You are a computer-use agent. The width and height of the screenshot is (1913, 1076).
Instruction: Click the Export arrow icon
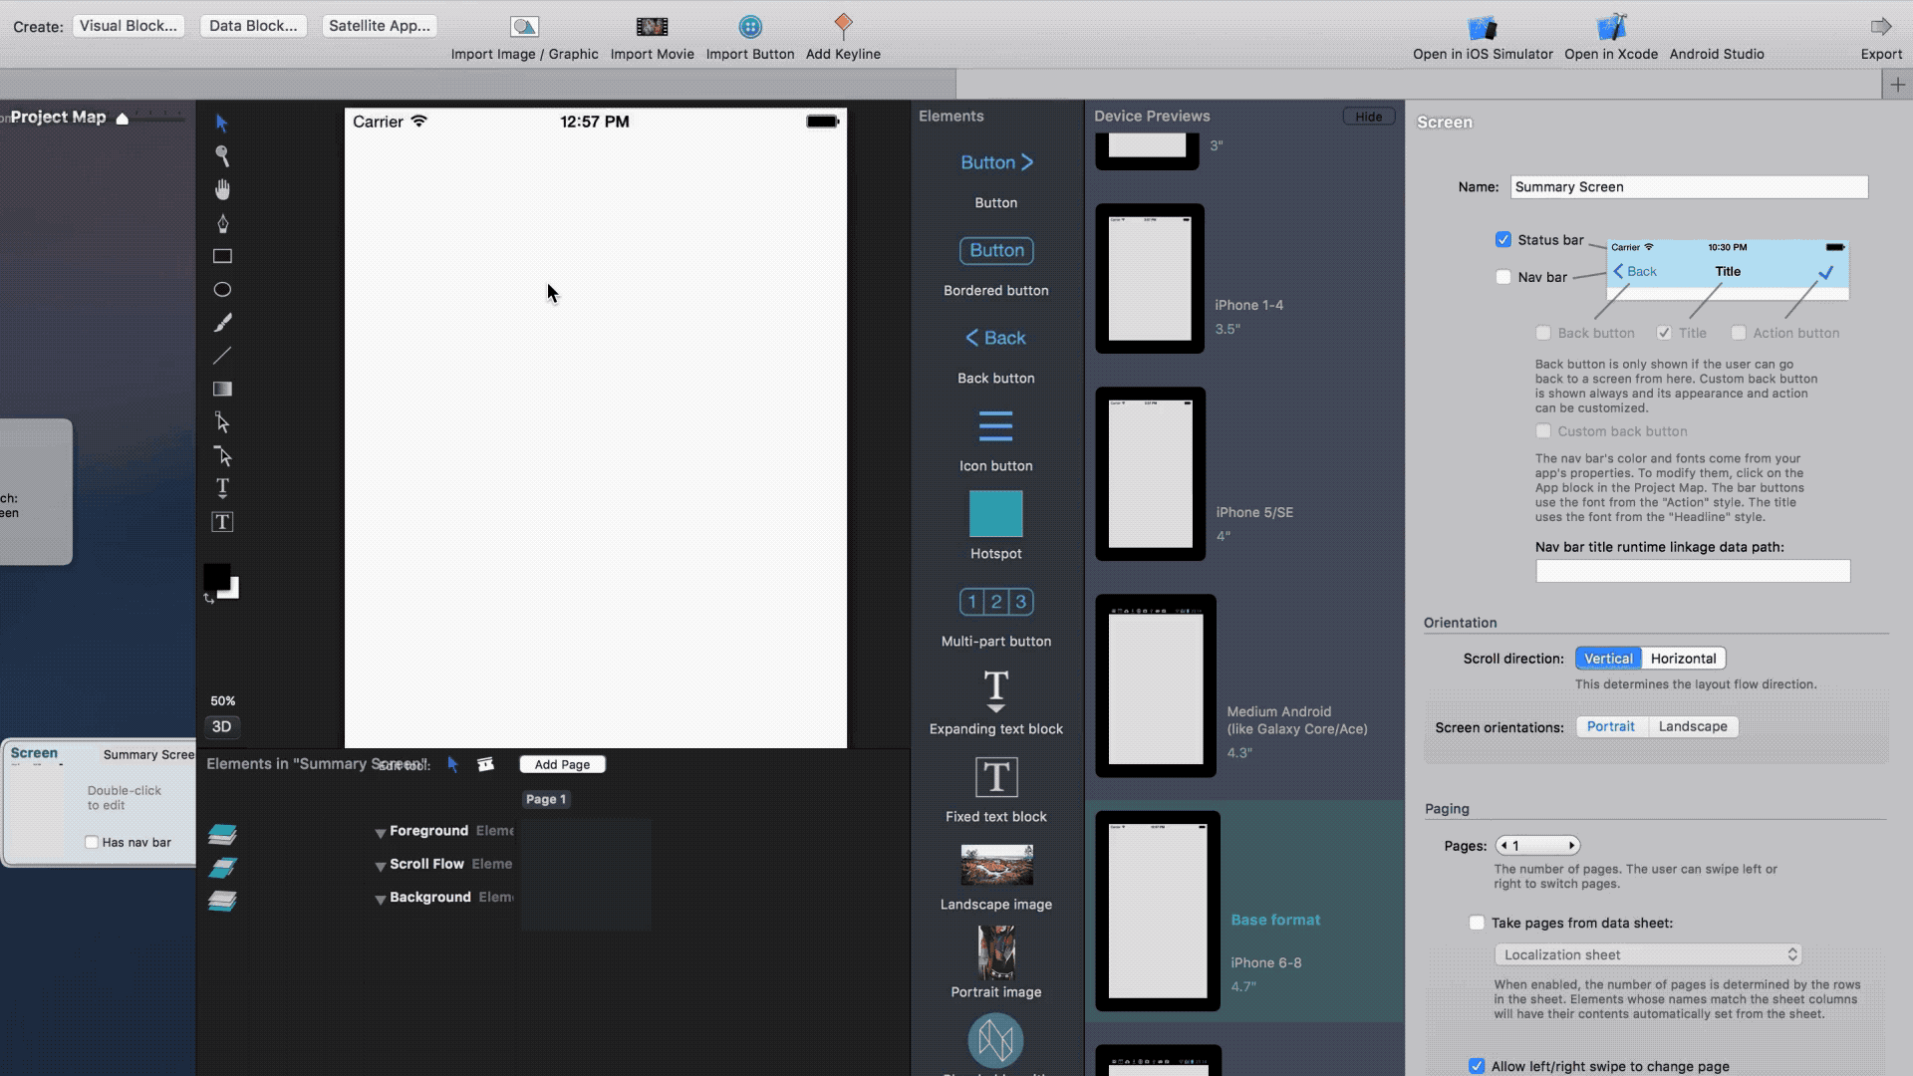[1881, 26]
